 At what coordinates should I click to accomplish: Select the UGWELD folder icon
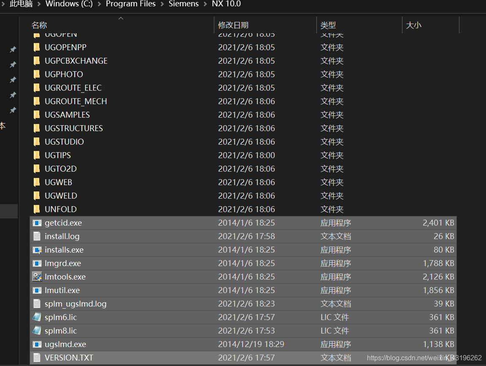[x=37, y=196]
